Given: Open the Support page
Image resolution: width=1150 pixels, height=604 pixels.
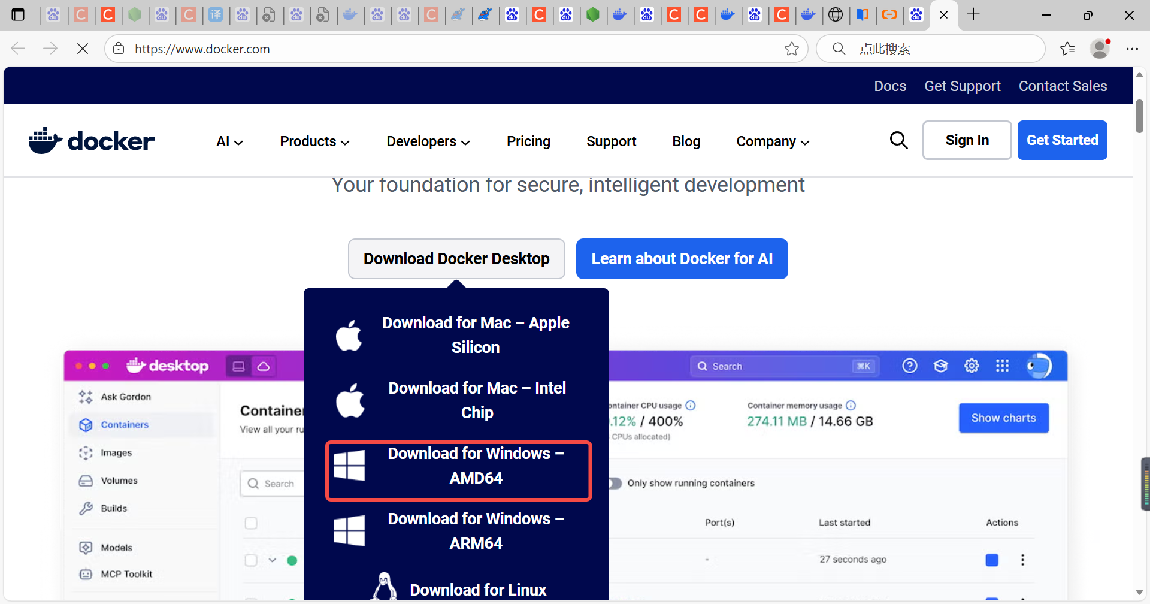Looking at the screenshot, I should tap(611, 141).
